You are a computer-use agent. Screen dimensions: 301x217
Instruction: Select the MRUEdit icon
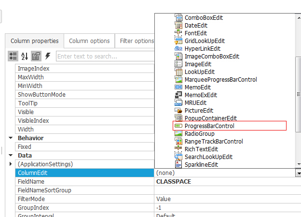coord(178,103)
